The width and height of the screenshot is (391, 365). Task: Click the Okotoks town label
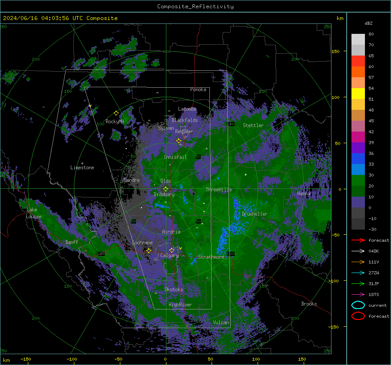pyautogui.click(x=174, y=289)
